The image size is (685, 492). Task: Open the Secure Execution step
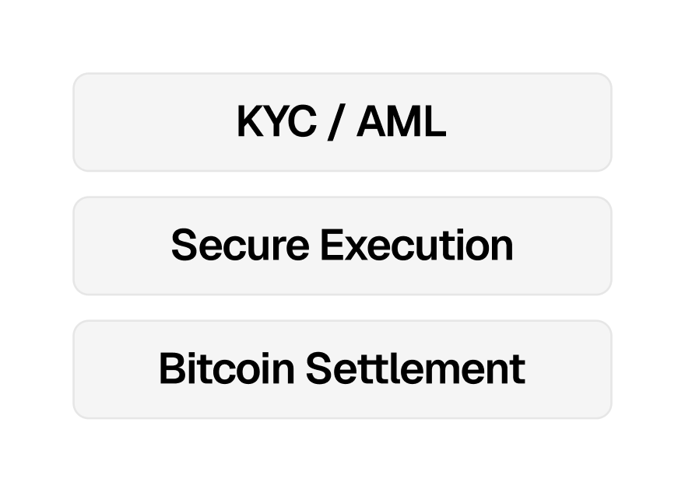click(342, 246)
